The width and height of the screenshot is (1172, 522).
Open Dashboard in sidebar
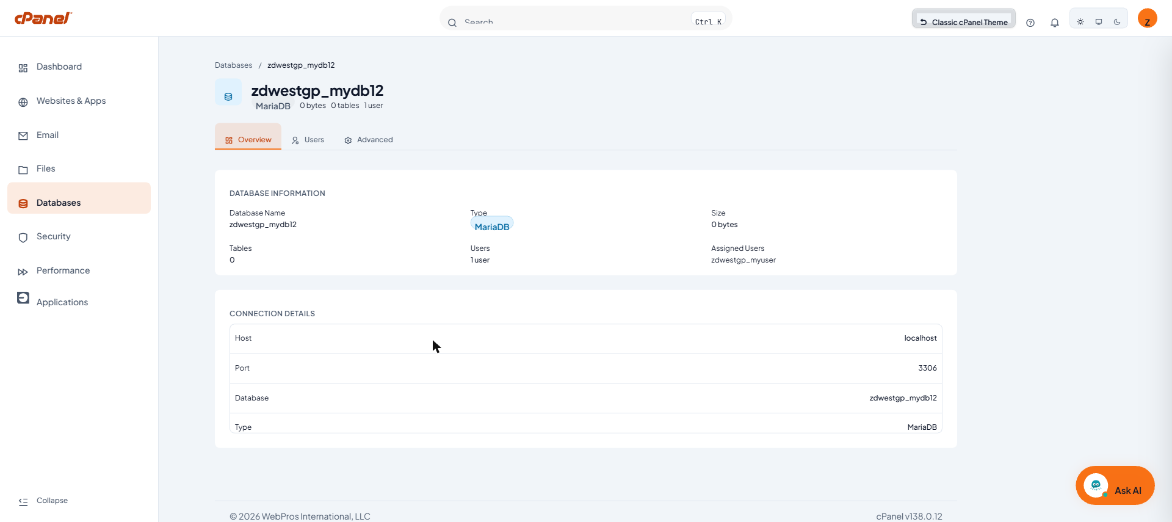point(79,67)
